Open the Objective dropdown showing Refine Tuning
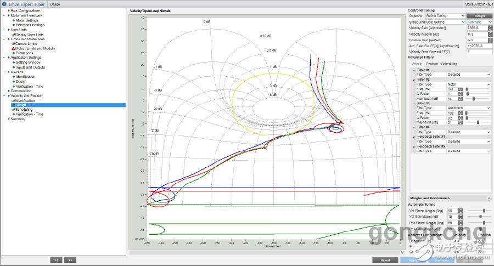 click(x=445, y=16)
